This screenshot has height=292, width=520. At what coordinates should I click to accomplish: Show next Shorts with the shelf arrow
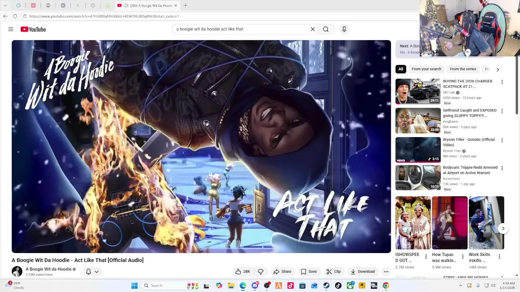click(x=503, y=229)
